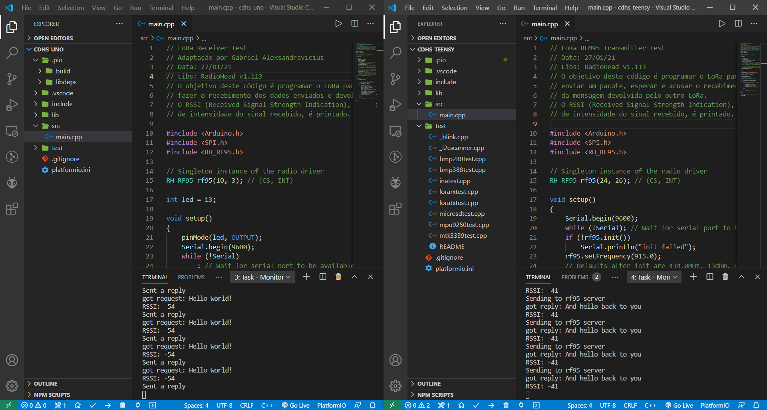Expand NPM SCRIPTS section in right window
Viewport: 767px width, 410px height.
(461, 395)
